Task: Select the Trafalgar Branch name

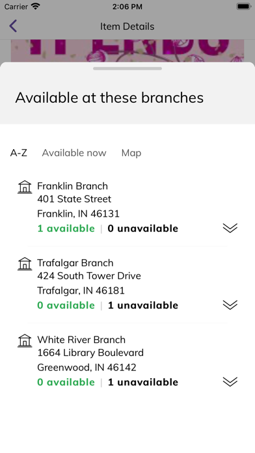Action: tap(75, 263)
